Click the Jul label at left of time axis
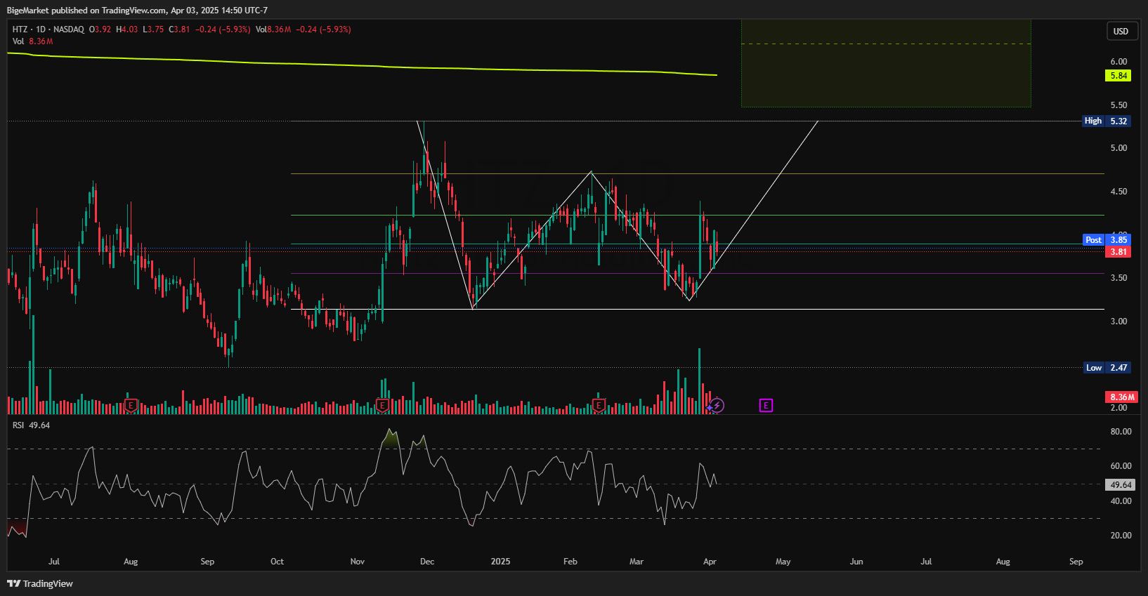The image size is (1148, 596). (54, 562)
